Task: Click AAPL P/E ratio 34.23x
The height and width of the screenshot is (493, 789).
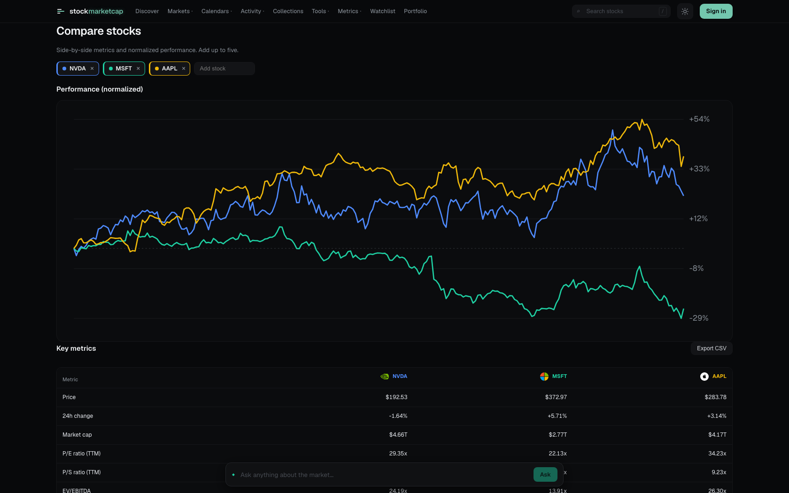Action: 717,454
